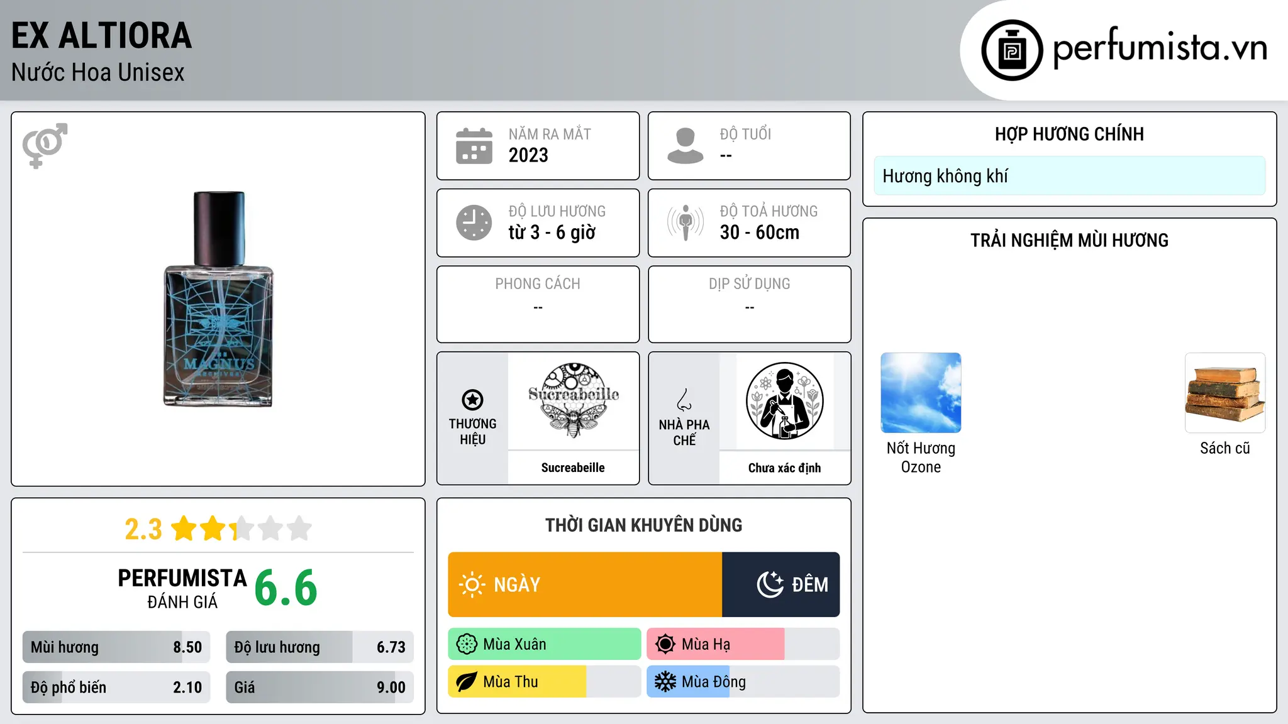The height and width of the screenshot is (724, 1288).
Task: Click the sillage icon for Độ toả hương
Action: click(686, 222)
